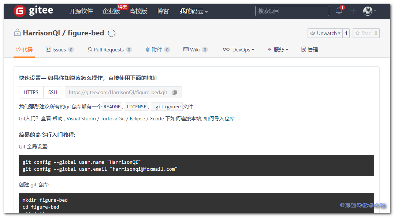This screenshot has width=394, height=217.
Task: Click the lock icon before HarrisonQI
Action: coord(17,32)
